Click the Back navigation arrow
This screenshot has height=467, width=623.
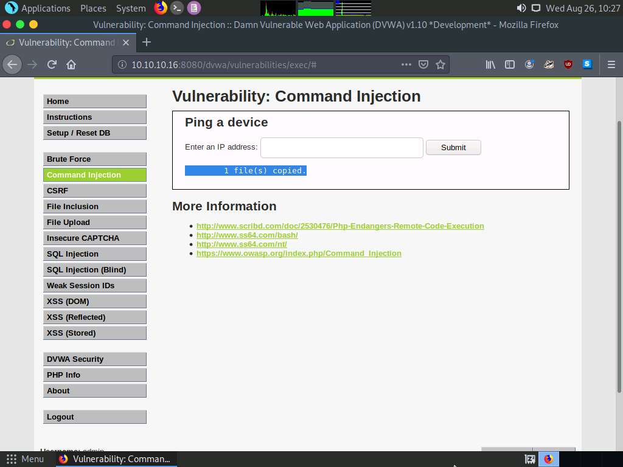12,64
